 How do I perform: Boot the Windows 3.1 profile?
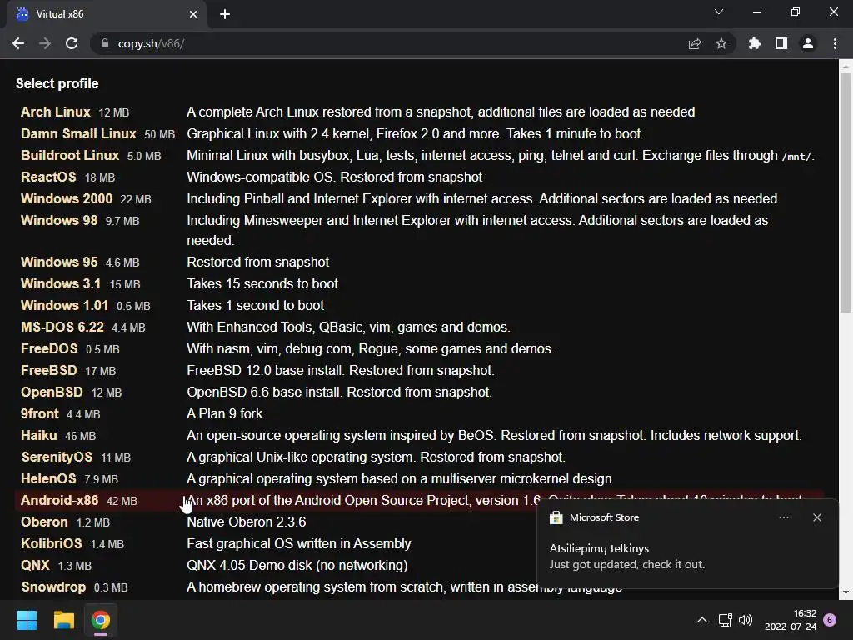pyautogui.click(x=60, y=283)
